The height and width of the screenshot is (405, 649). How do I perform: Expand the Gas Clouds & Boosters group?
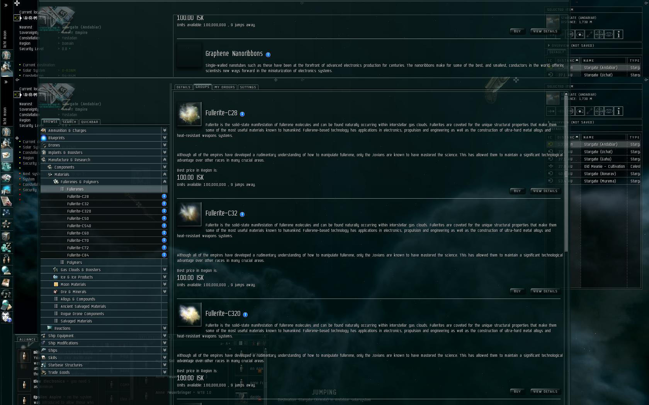coord(165,270)
